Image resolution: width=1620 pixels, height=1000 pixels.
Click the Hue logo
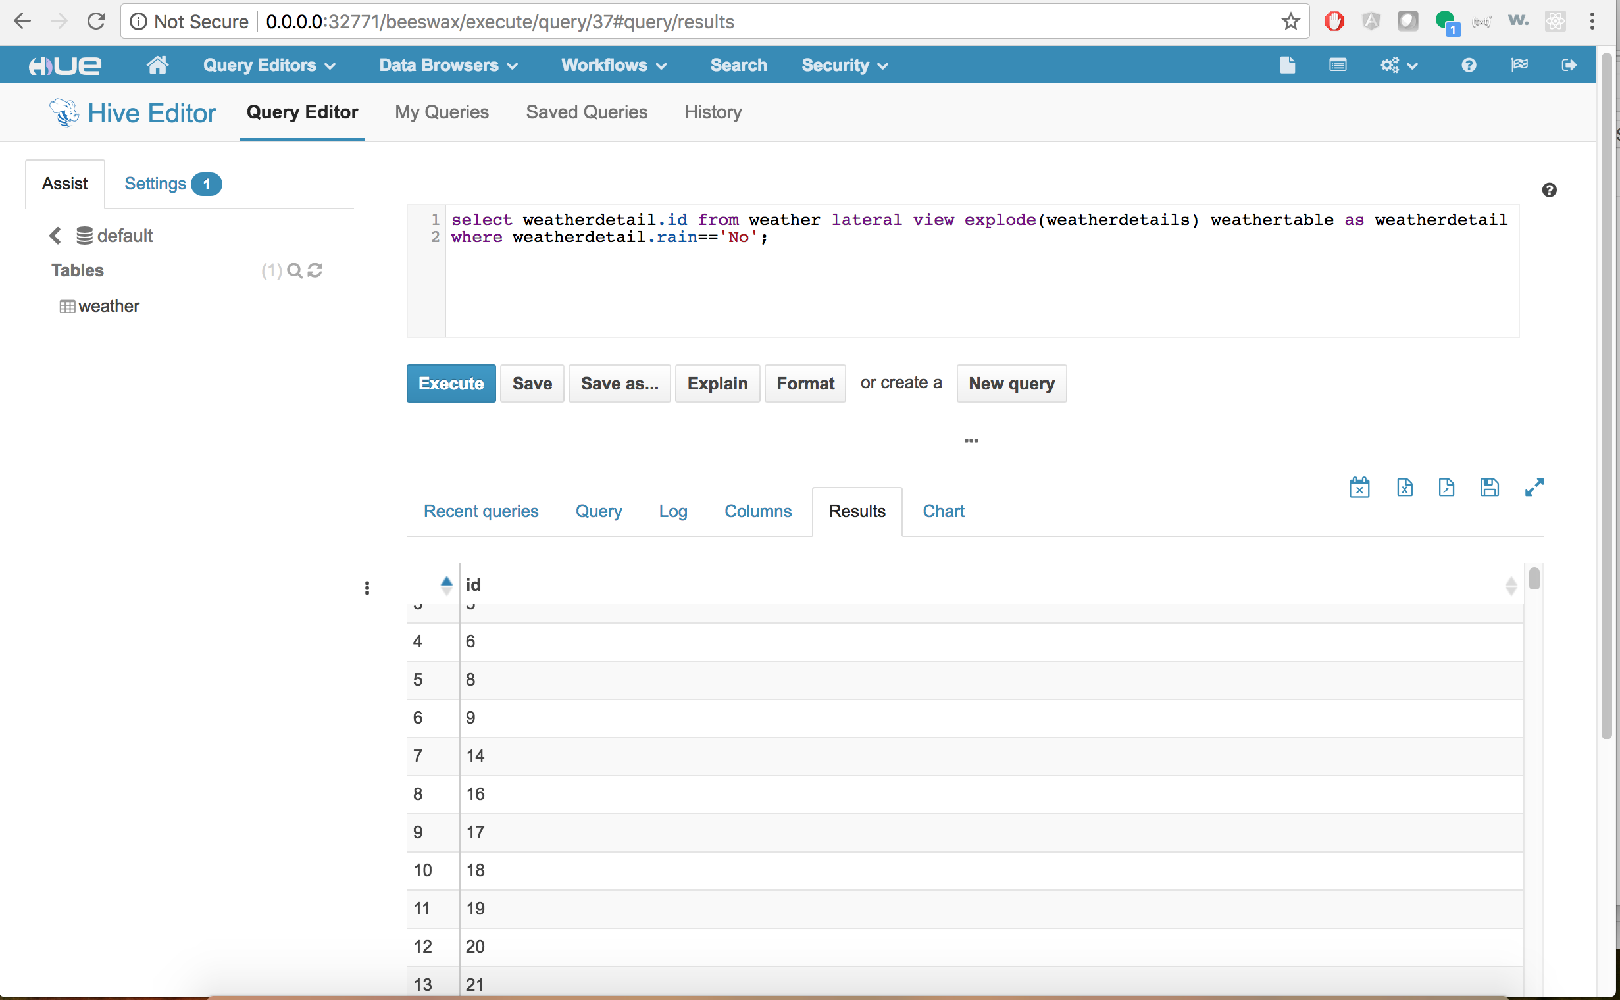[x=65, y=65]
